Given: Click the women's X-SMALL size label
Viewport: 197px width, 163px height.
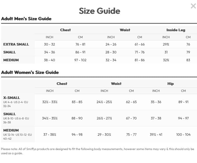Looking at the screenshot, I should coord(11,98).
